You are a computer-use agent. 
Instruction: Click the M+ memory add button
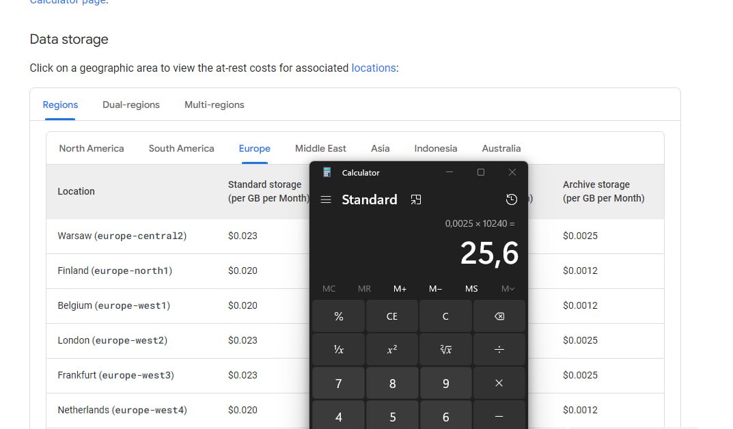[400, 289]
